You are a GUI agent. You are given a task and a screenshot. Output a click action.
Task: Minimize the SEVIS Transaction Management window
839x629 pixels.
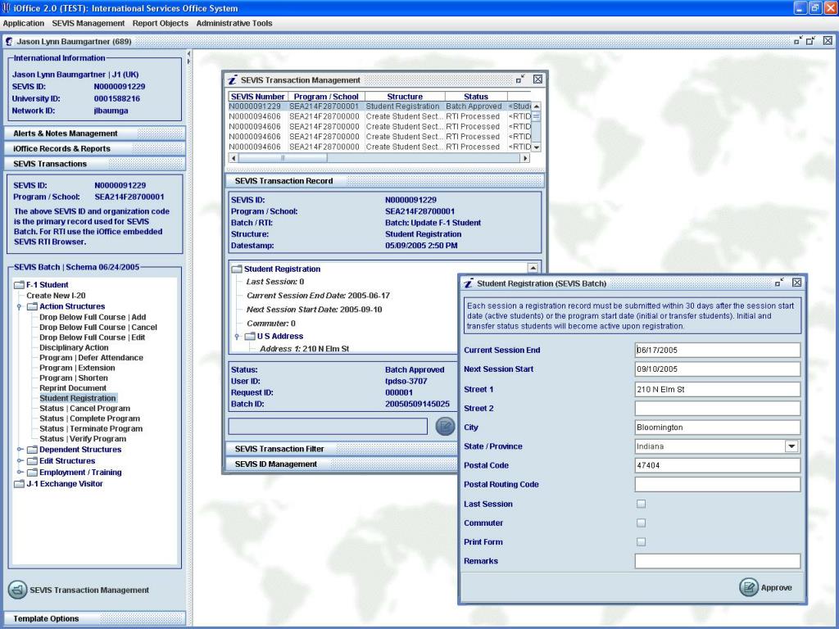coord(520,79)
